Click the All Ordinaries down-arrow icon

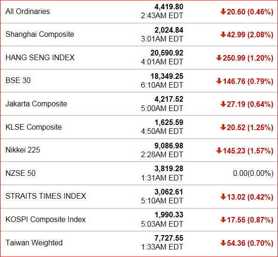(x=223, y=12)
